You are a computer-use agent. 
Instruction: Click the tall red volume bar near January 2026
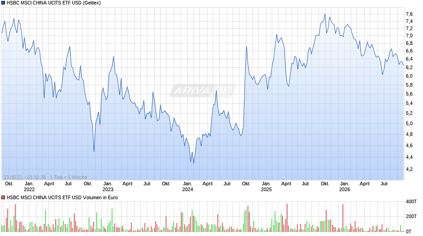[x=343, y=218]
